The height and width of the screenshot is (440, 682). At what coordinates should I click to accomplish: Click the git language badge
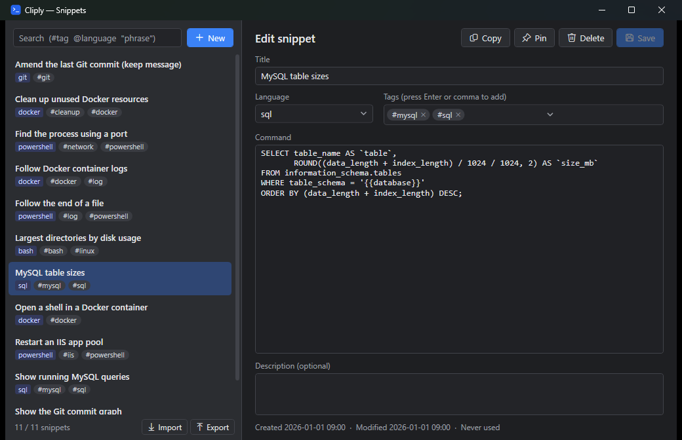[22, 77]
